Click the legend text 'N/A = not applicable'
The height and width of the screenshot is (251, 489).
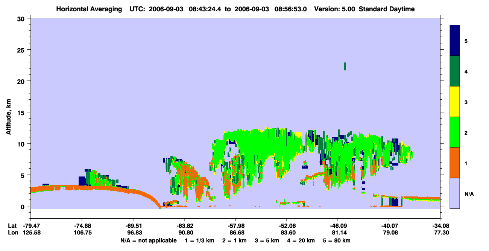[x=149, y=240]
